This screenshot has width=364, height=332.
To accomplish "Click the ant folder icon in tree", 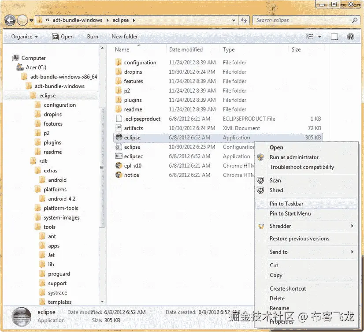I will click(x=42, y=236).
